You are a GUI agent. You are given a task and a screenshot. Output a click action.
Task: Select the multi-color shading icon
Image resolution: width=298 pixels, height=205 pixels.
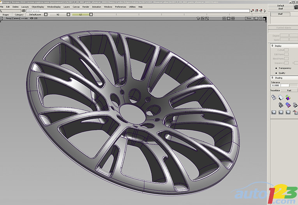click(x=287, y=97)
